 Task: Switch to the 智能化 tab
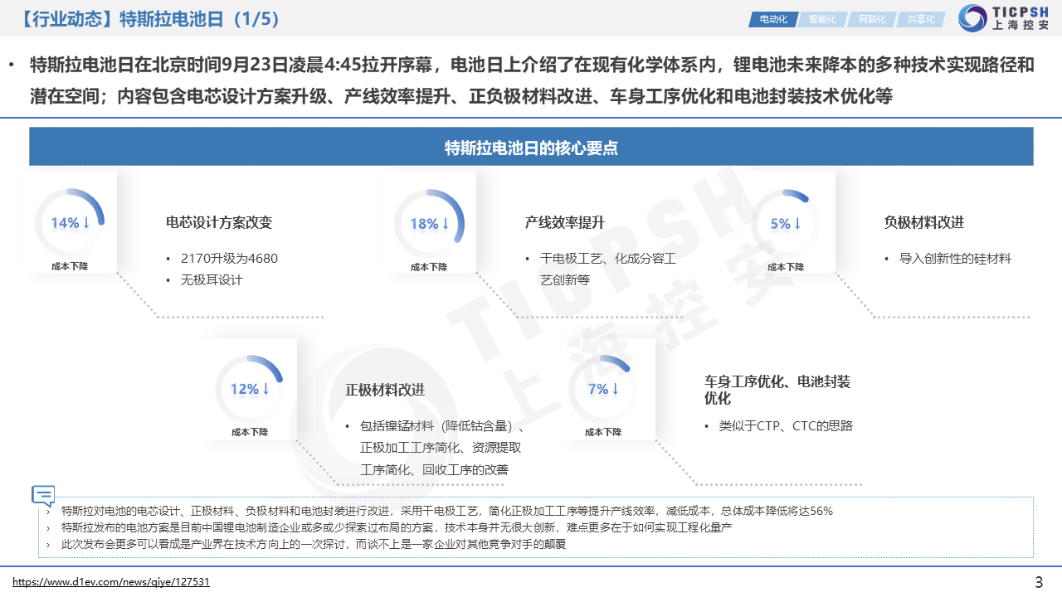point(821,19)
